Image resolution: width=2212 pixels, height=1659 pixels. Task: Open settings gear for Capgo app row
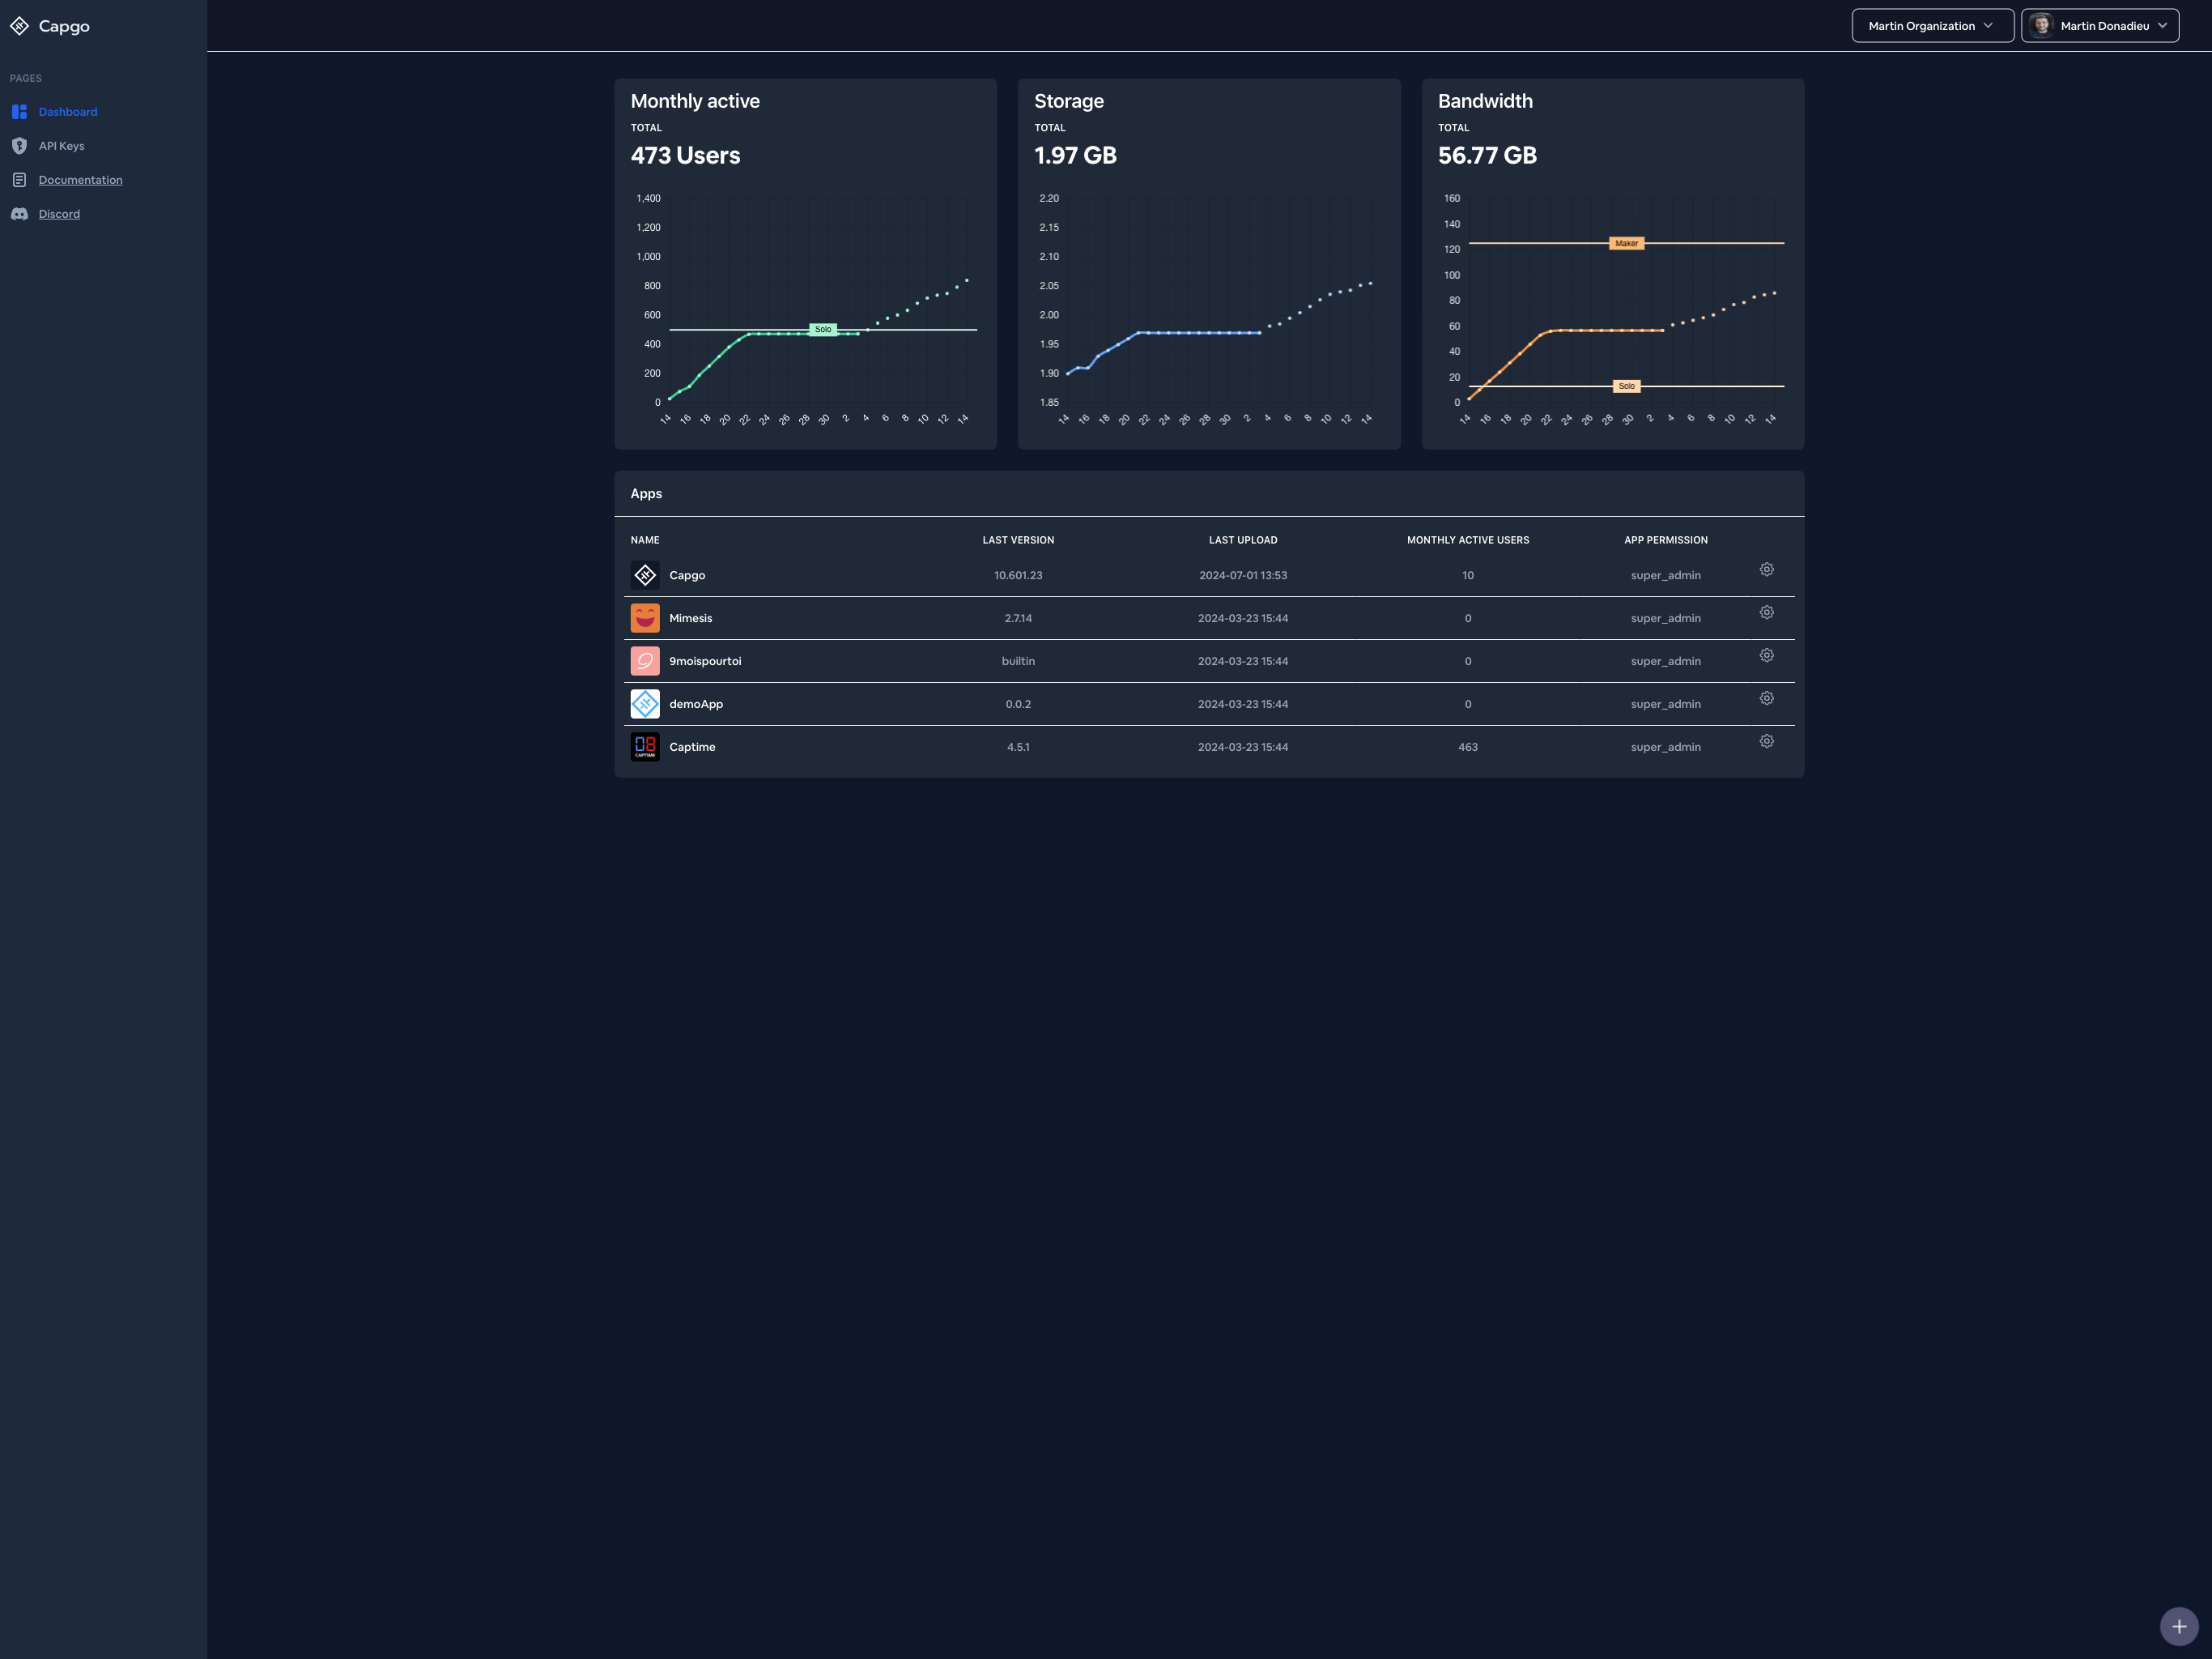(1766, 569)
